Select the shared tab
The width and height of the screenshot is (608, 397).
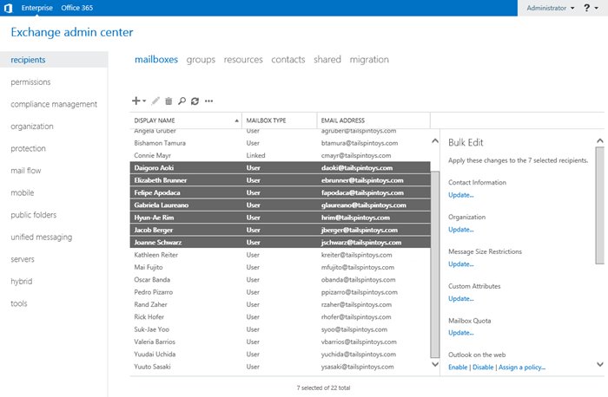click(x=327, y=60)
